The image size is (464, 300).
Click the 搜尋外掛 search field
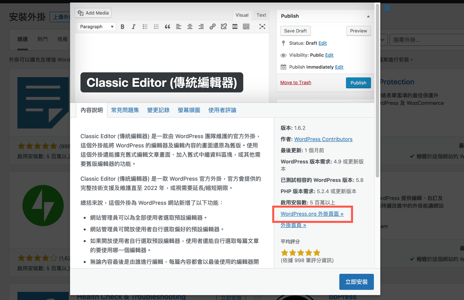click(427, 40)
